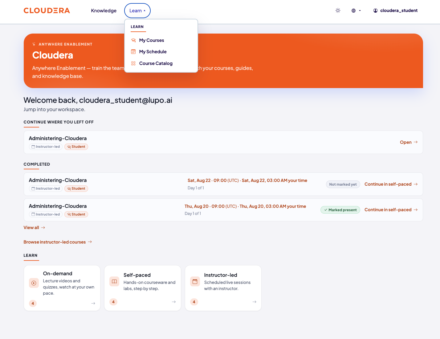Viewport: 440px width, 339px height.
Task: Click the Cloudera logo
Action: [x=47, y=10]
